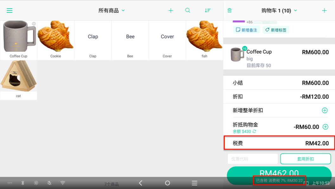The width and height of the screenshot is (335, 189).
Task: Select the Clap product tile
Action: [x=93, y=40]
